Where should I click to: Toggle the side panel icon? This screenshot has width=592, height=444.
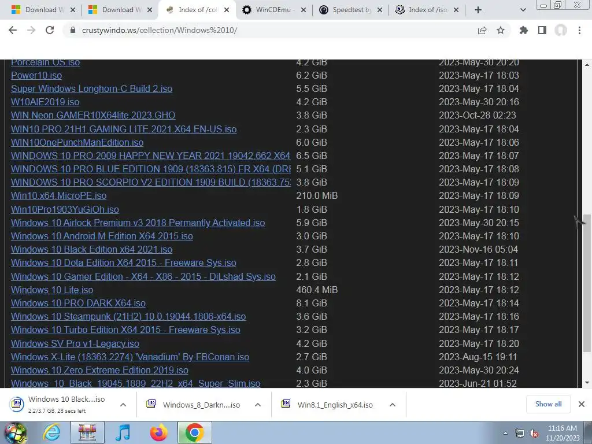coord(542,30)
